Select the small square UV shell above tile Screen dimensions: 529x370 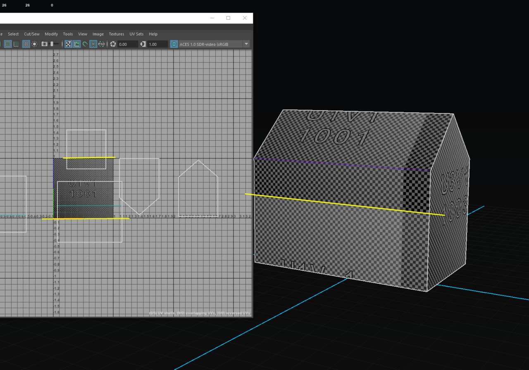click(86, 149)
